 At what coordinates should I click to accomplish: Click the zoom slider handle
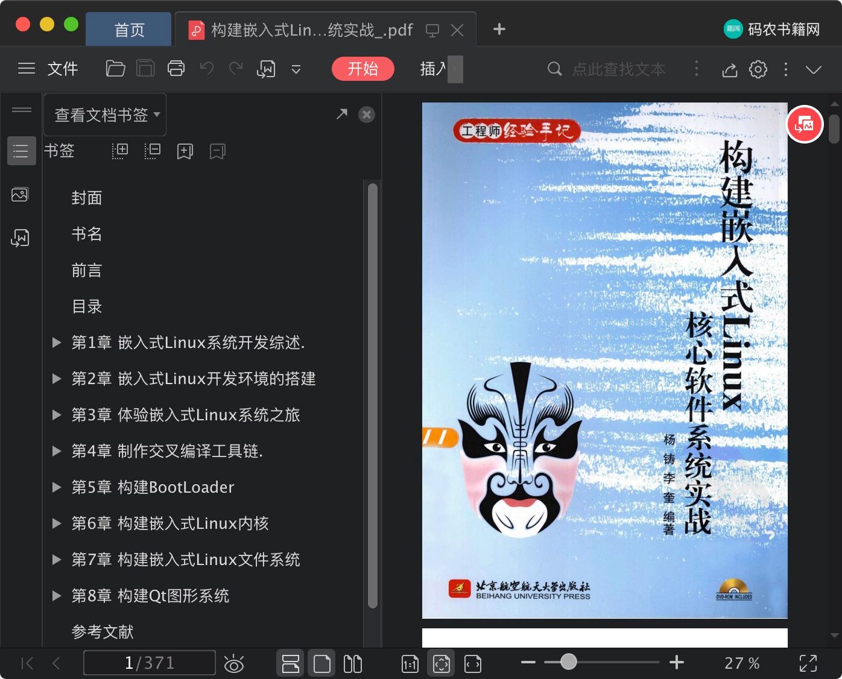[x=568, y=662]
